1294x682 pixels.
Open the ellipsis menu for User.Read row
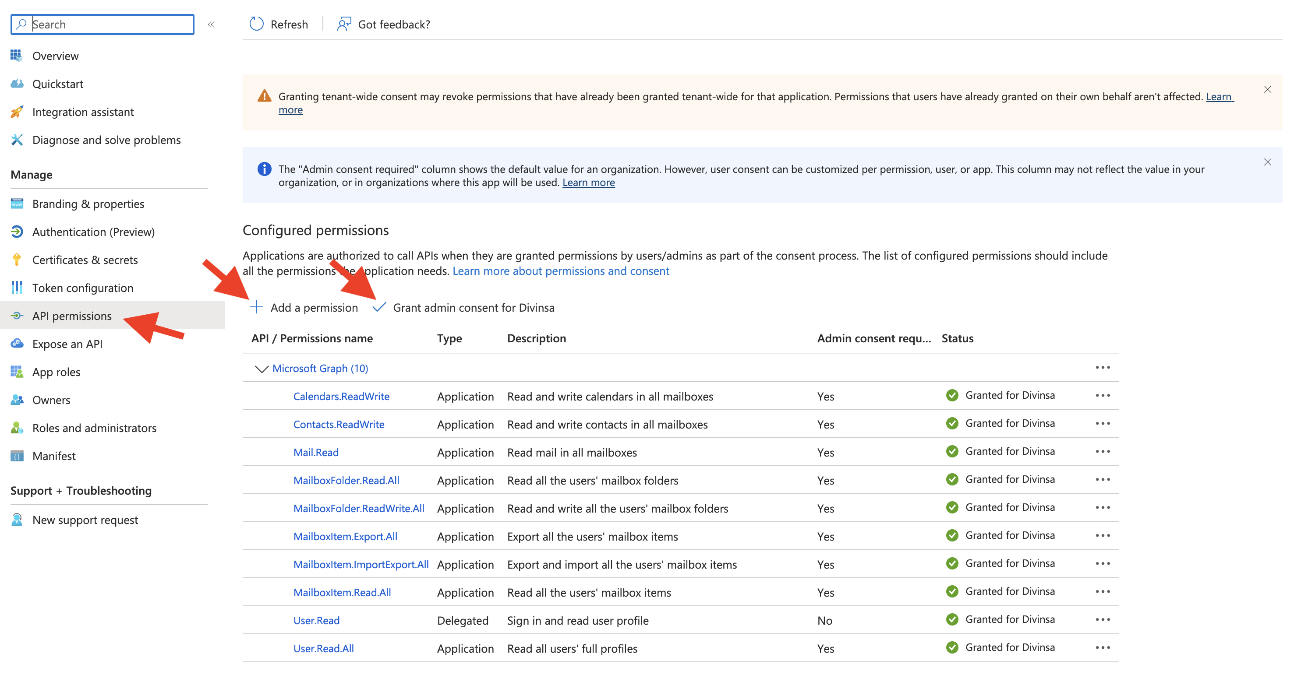(x=1103, y=620)
